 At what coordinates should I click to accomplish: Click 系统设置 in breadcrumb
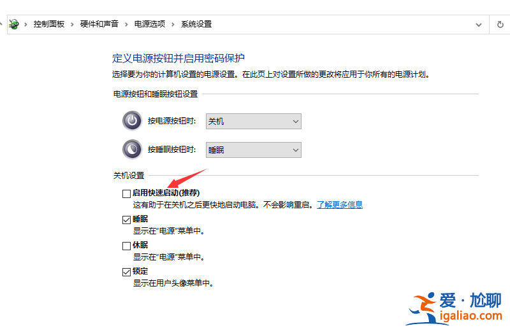point(196,24)
